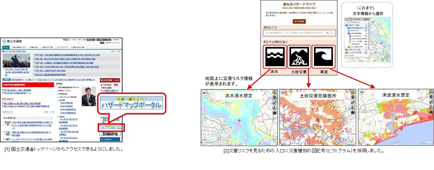Click the すぐに見る button
434x170 pixels.
(299, 21)
